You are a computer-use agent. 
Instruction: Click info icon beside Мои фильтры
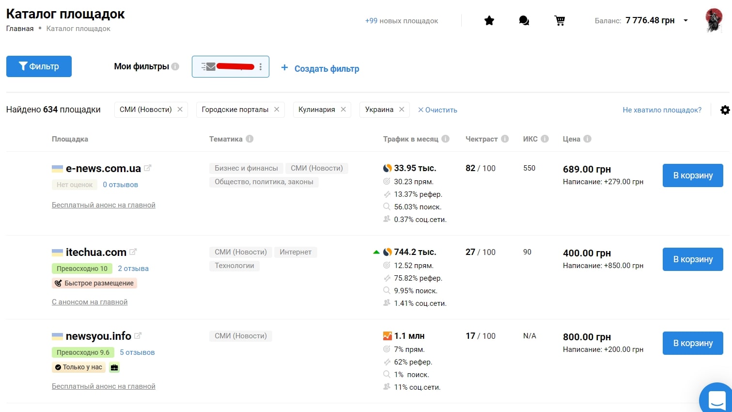point(175,67)
